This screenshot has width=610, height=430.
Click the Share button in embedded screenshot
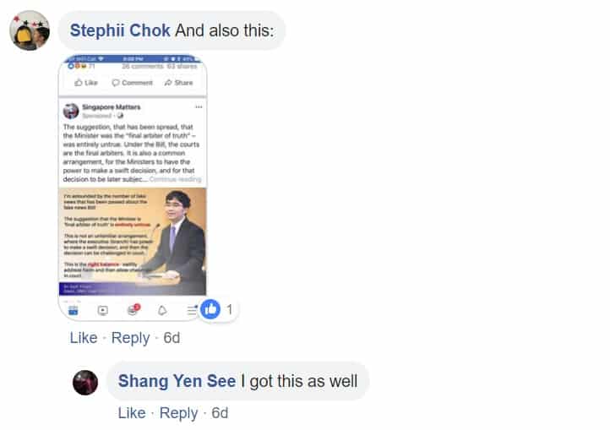(178, 83)
